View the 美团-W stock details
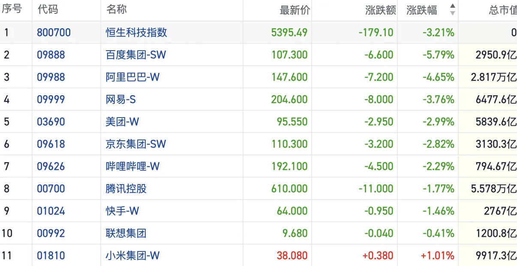This screenshot has height=266, width=517. tap(122, 122)
